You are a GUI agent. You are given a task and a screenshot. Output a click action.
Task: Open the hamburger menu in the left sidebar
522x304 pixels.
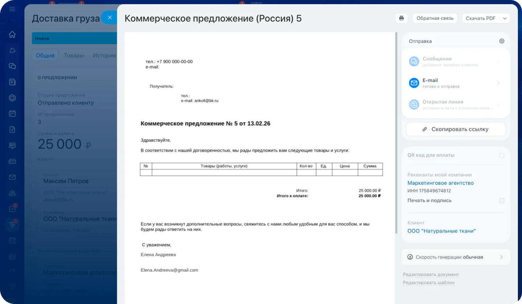(12, 9)
